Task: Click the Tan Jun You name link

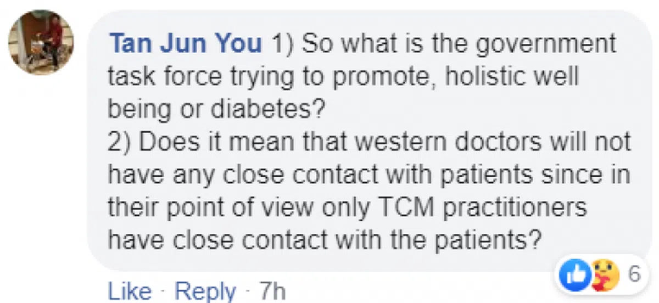Action: (186, 44)
